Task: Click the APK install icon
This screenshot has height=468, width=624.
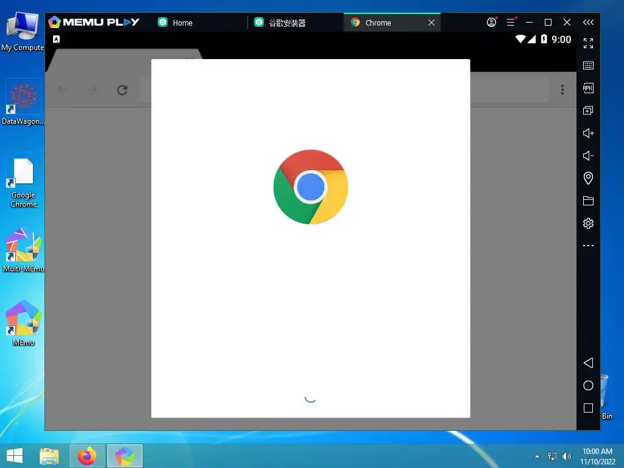Action: pos(588,88)
